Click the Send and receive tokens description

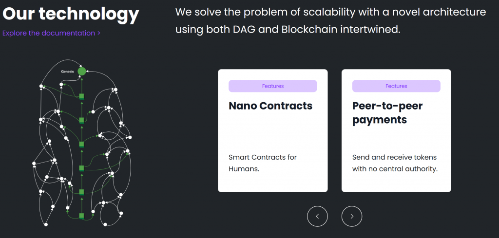(x=395, y=163)
